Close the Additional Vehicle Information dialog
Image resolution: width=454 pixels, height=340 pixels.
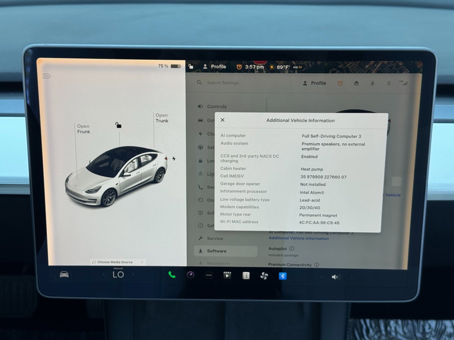[222, 120]
